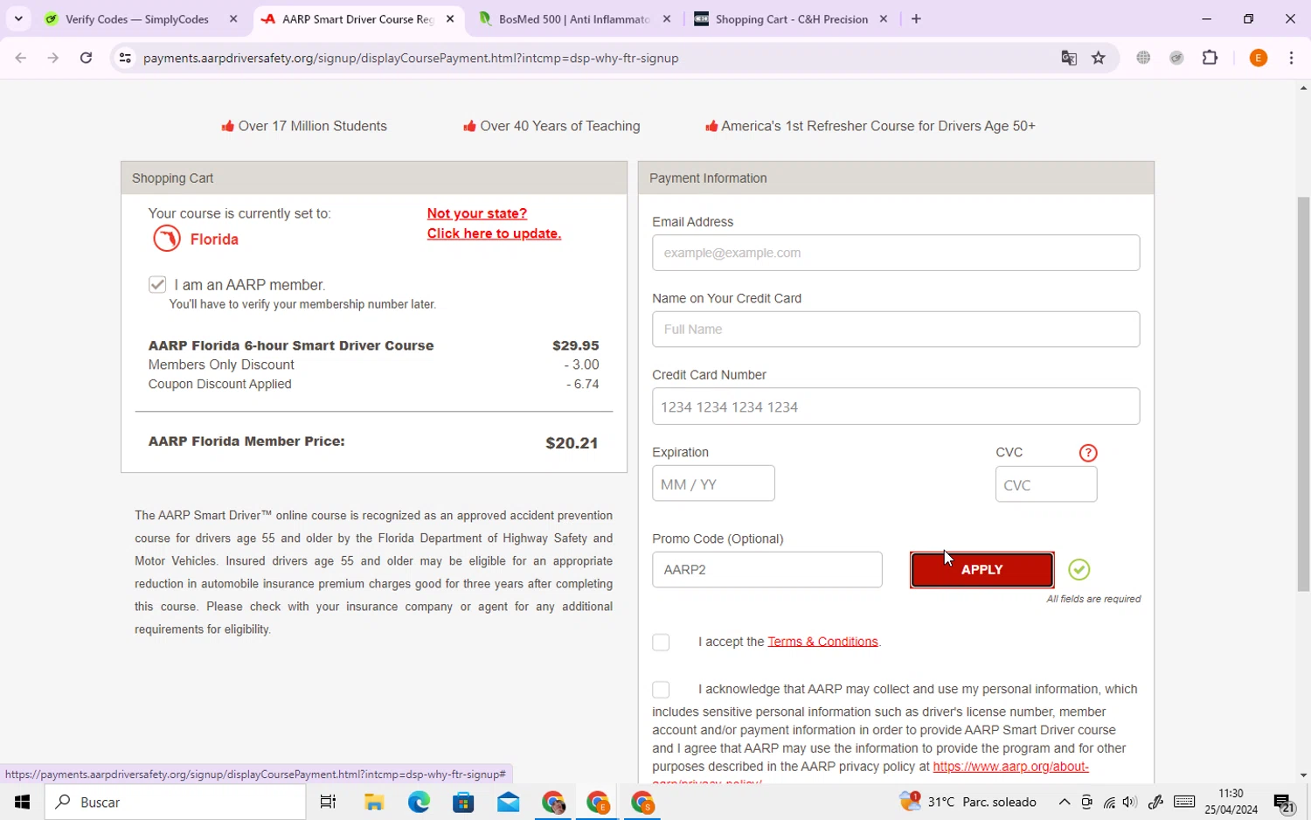Click the Expiration MM / YY field
1311x820 pixels.
point(713,483)
